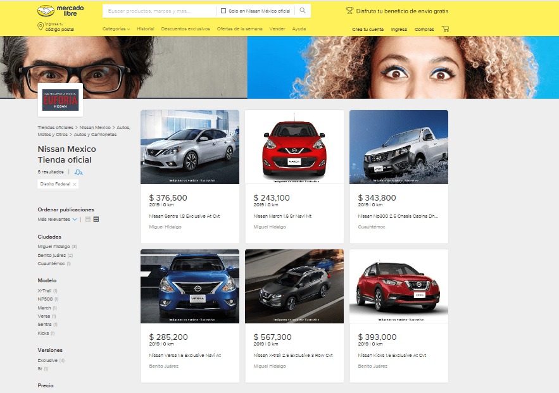Click the postal code location pin
The image size is (559, 393).
[x=41, y=27]
